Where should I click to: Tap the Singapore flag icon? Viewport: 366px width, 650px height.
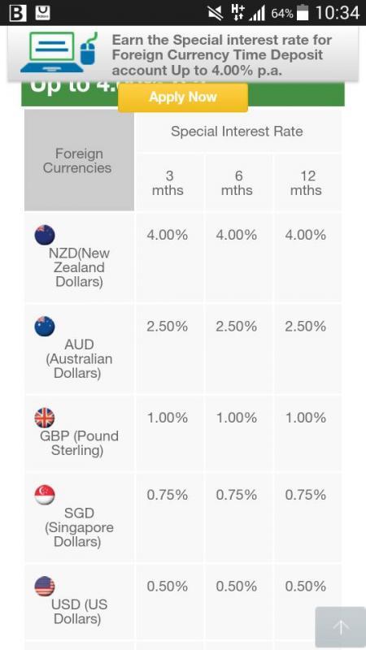point(45,495)
